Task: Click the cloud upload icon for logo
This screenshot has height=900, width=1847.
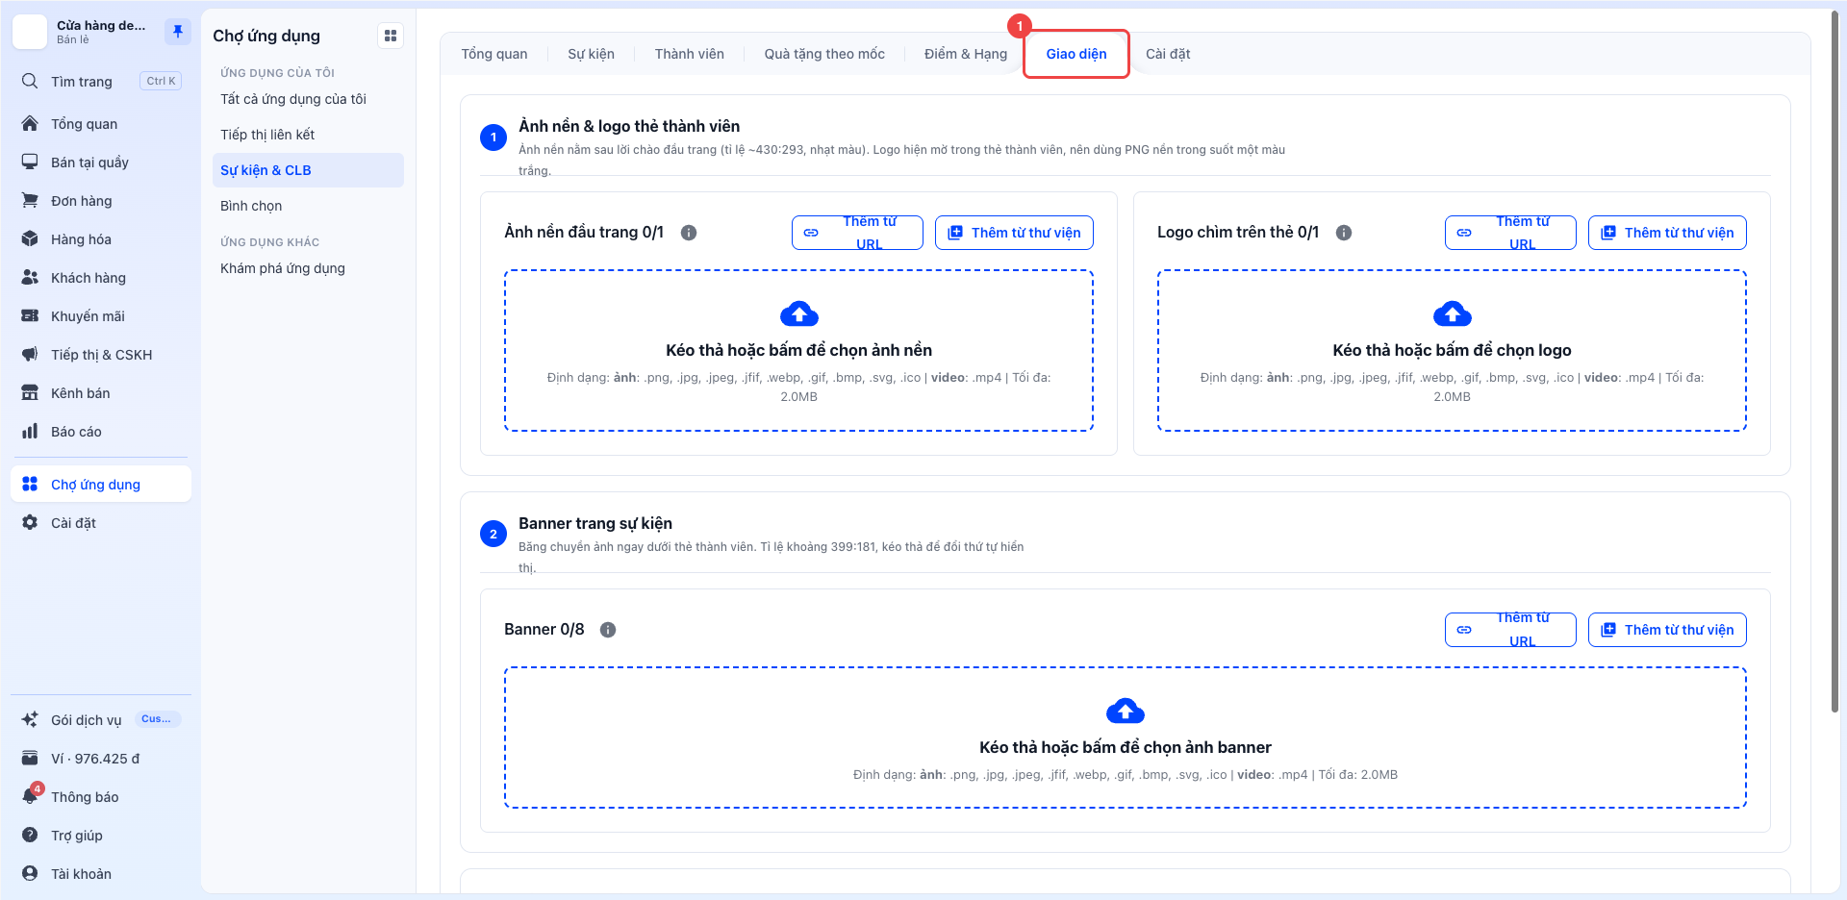Action: 1453,314
